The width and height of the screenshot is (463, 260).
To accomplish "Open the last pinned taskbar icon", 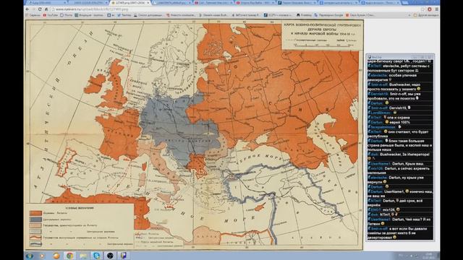I will 124,256.
